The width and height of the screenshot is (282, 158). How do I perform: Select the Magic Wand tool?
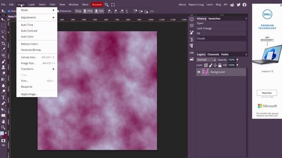click(x=3, y=38)
